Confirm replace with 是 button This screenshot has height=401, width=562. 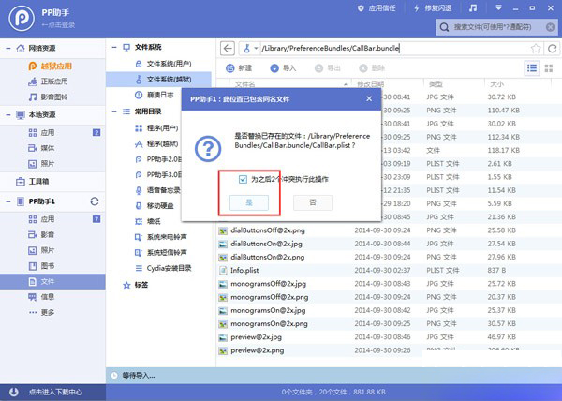pyautogui.click(x=249, y=202)
